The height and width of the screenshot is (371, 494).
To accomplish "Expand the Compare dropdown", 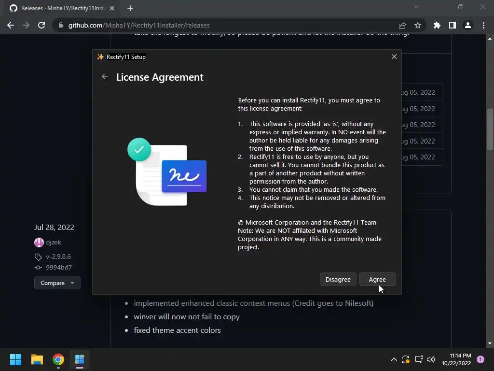I will click(x=57, y=283).
